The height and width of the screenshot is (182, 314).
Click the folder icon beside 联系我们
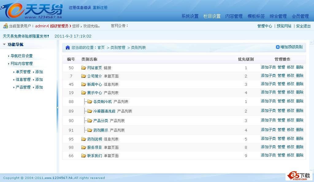tap(83, 156)
